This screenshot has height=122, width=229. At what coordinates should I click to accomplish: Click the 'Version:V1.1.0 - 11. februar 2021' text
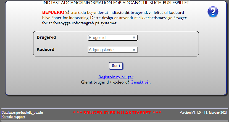203,113
